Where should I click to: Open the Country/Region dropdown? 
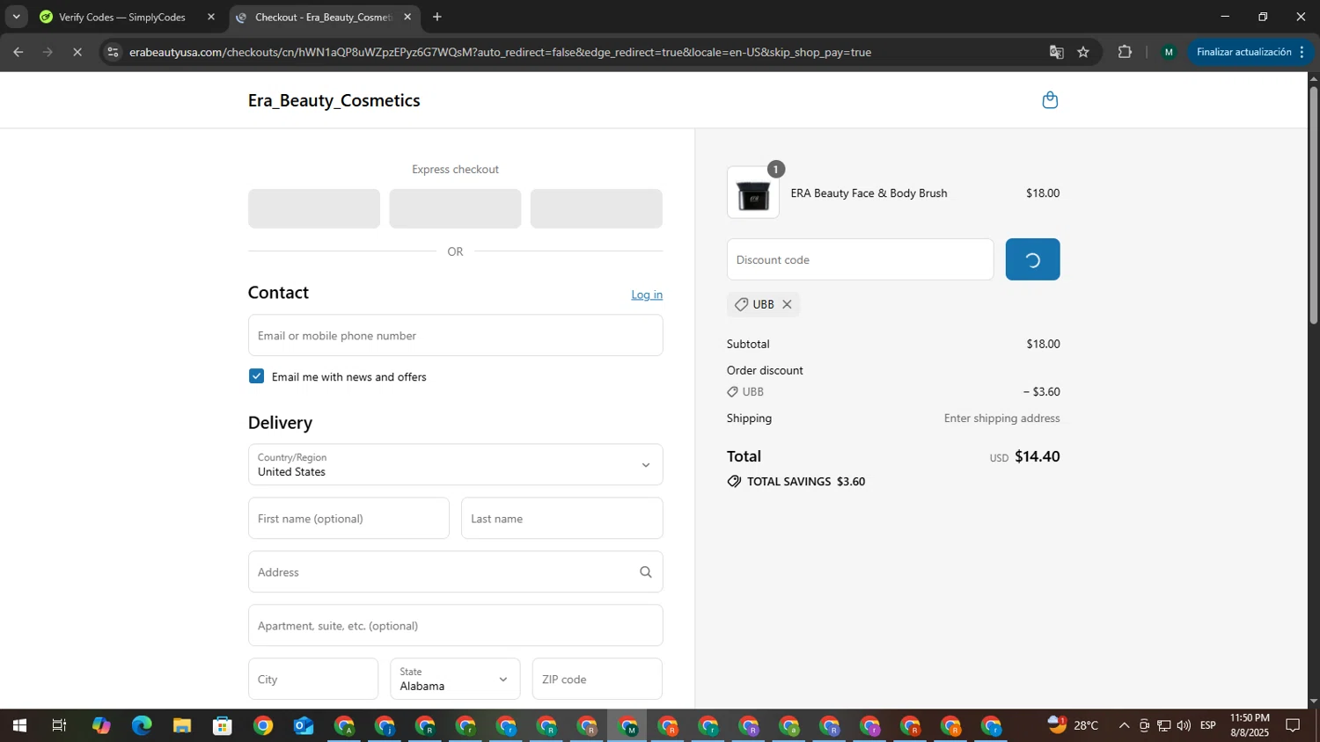[x=455, y=464]
